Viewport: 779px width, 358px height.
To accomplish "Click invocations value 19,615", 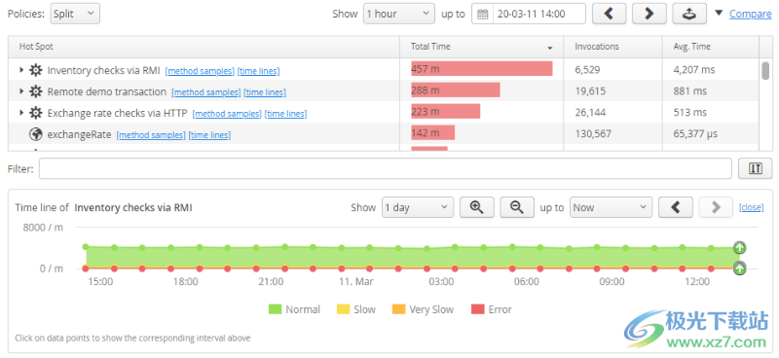I will (x=590, y=91).
